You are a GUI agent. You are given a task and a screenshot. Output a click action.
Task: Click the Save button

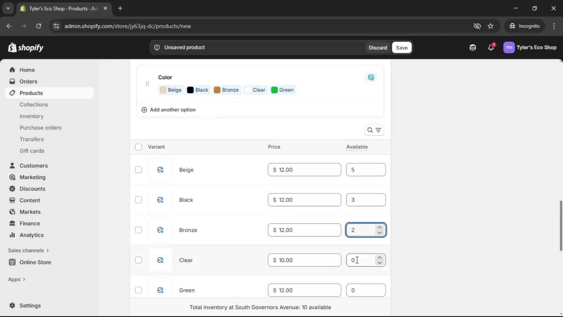coord(401,48)
